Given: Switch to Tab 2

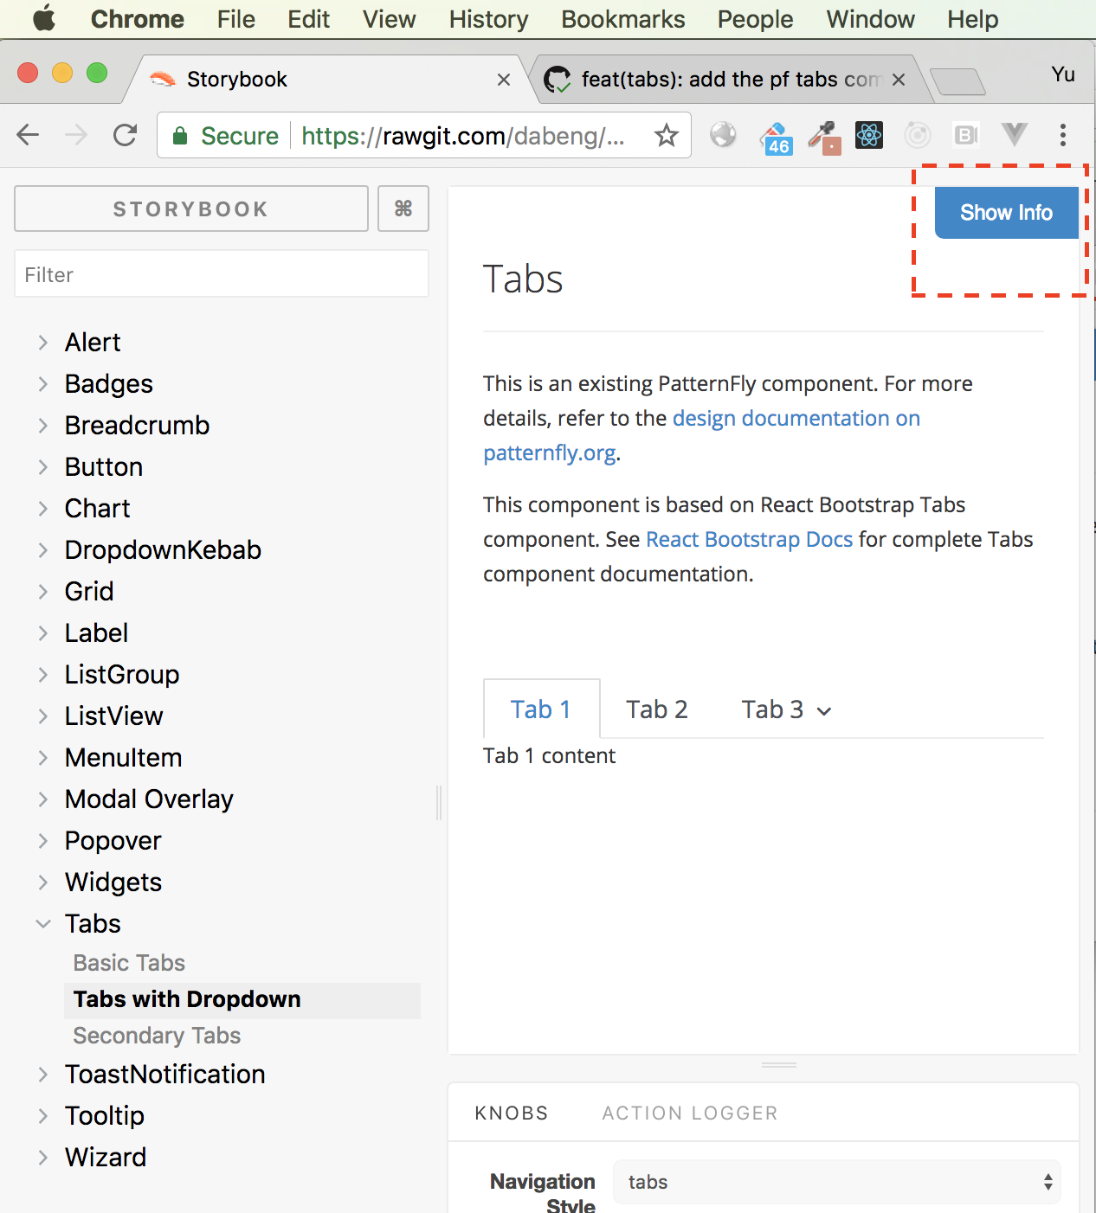Looking at the screenshot, I should click(x=657, y=709).
